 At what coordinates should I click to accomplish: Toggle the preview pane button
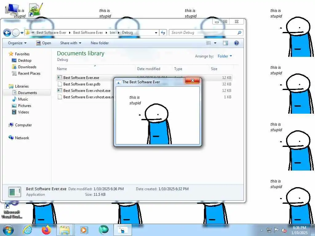click(x=225, y=43)
